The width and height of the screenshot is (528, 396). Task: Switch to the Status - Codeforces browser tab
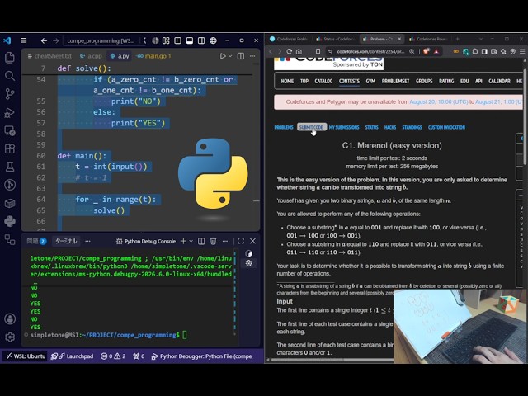pos(336,39)
